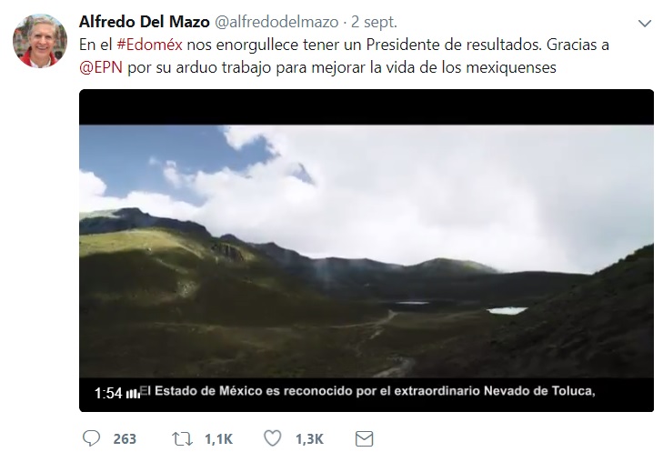663x452 pixels.
Task: Click the video subtitle about Estado de México
Action: point(367,391)
